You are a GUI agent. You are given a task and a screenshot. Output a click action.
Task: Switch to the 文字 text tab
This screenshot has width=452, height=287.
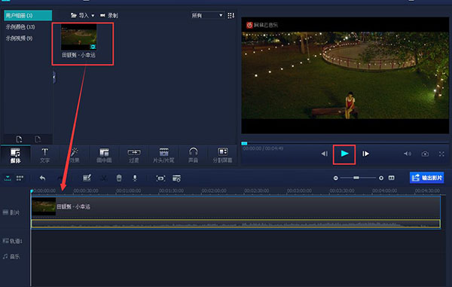(x=45, y=155)
